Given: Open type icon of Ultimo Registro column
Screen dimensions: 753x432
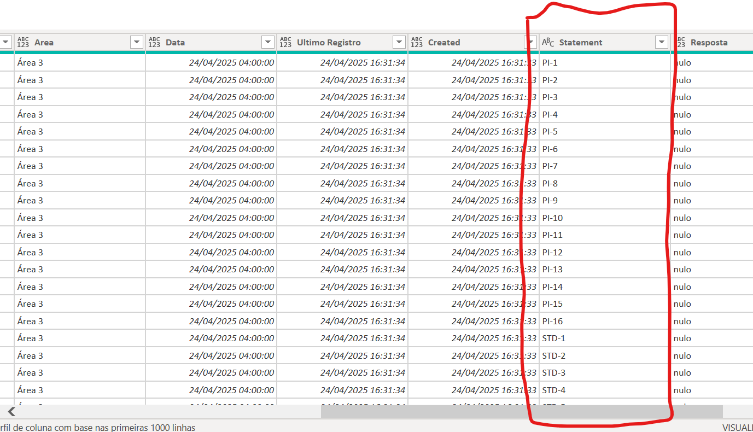Looking at the screenshot, I should [x=285, y=42].
